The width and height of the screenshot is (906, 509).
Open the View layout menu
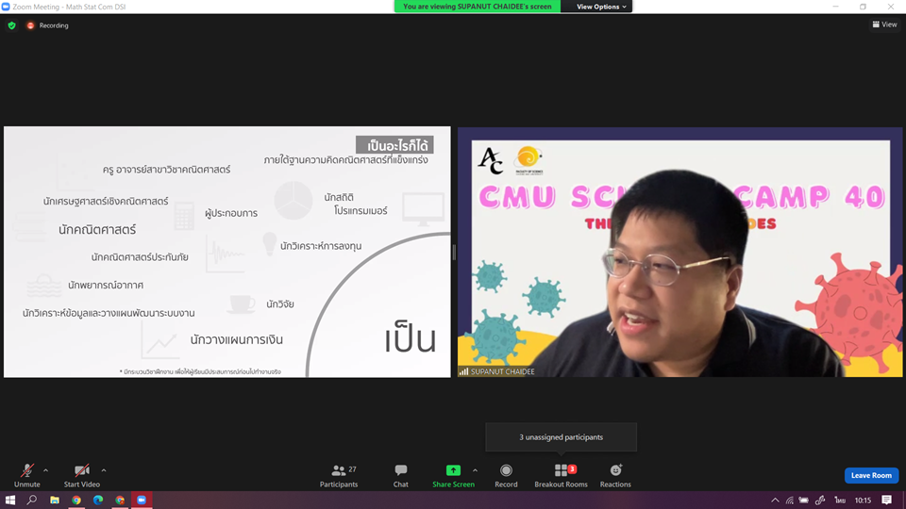884,25
